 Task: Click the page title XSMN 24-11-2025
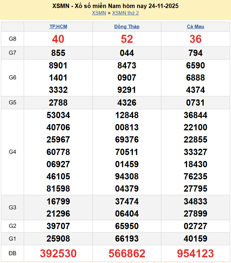(x=115, y=6)
